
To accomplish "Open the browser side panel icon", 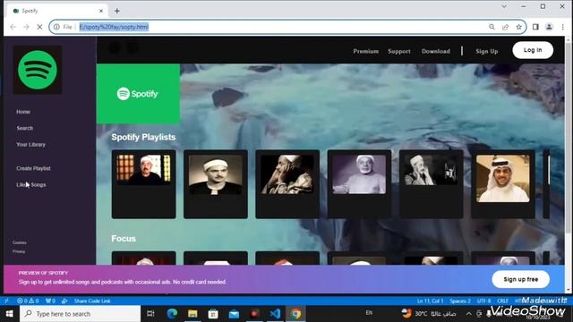I will [535, 27].
